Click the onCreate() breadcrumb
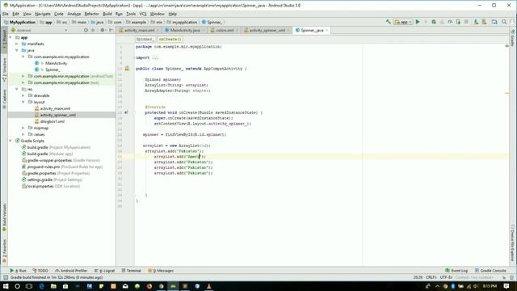 [170, 39]
